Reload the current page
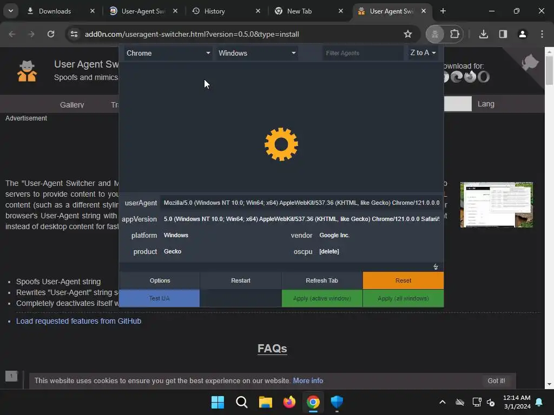The height and width of the screenshot is (415, 554). point(51,34)
